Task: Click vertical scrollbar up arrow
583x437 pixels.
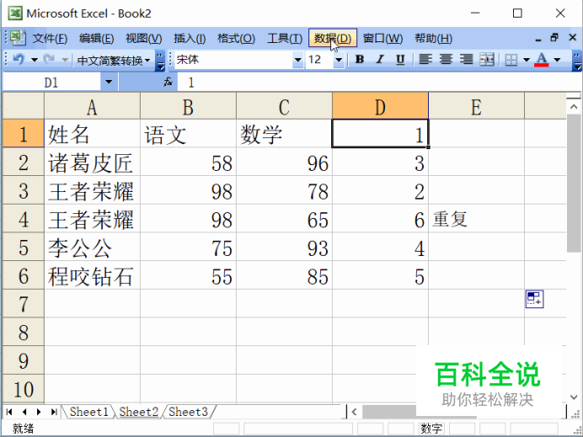Action: point(574,107)
